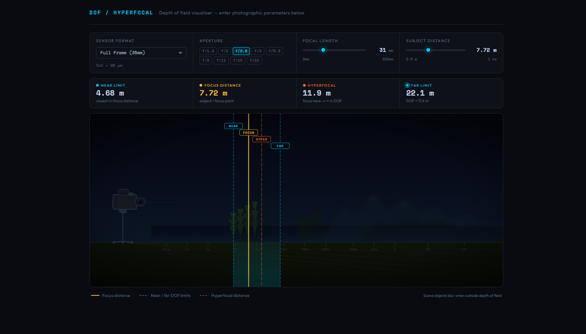Click the Subject Distance slider knob
586x334 pixels.
(428, 50)
